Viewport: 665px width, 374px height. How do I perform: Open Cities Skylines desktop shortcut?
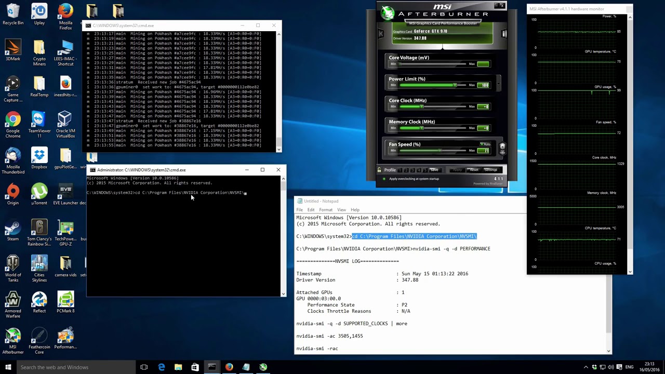point(39,269)
